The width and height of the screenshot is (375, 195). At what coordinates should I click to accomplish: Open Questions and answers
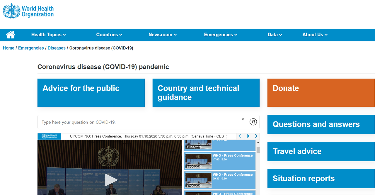point(321,124)
